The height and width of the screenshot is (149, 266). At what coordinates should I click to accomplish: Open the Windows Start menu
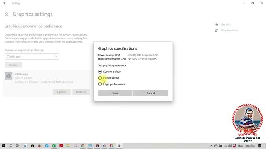tap(3, 146)
